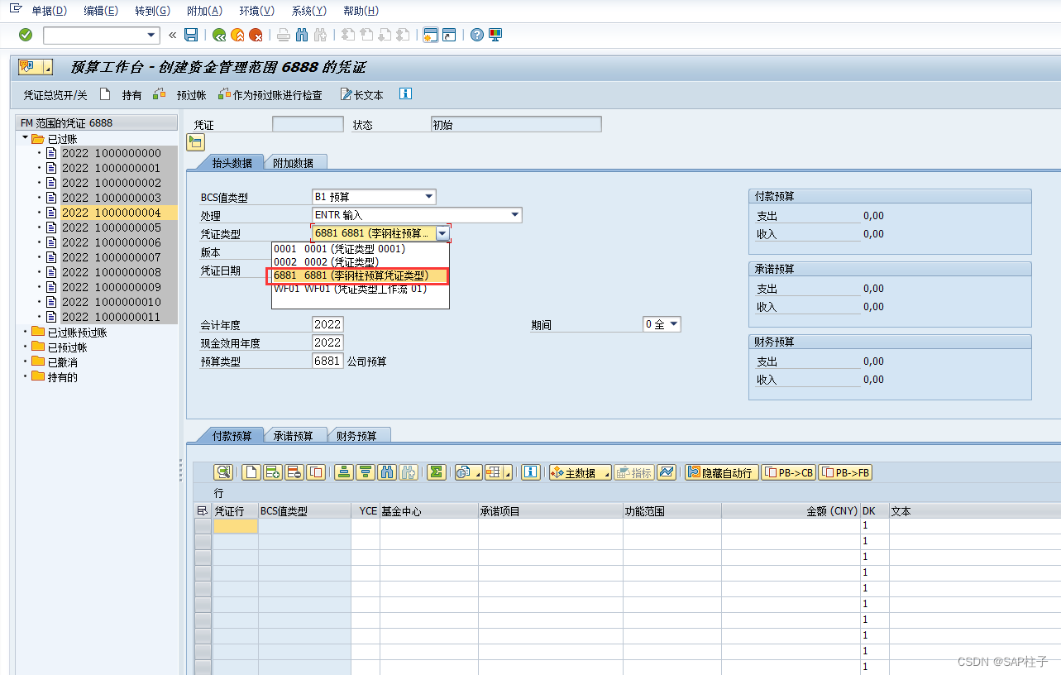The width and height of the screenshot is (1061, 675).
Task: Open the 主数据 dropdown button
Action: pos(580,472)
